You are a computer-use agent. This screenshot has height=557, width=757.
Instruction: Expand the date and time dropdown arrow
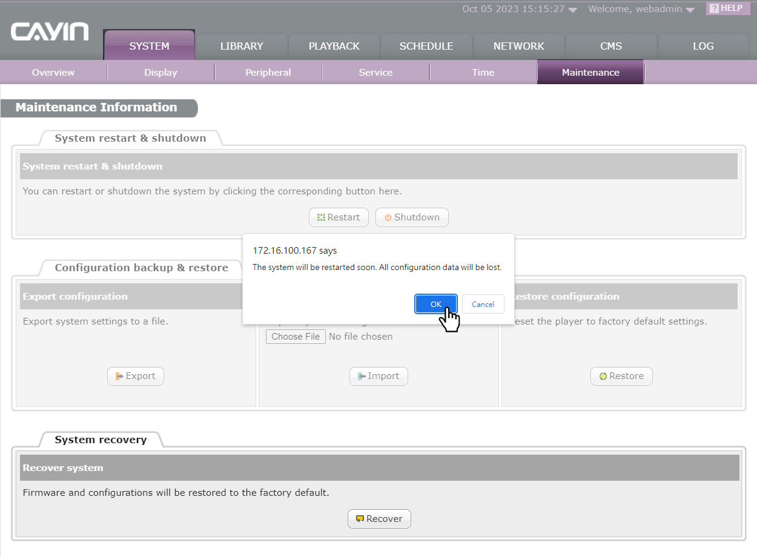573,10
